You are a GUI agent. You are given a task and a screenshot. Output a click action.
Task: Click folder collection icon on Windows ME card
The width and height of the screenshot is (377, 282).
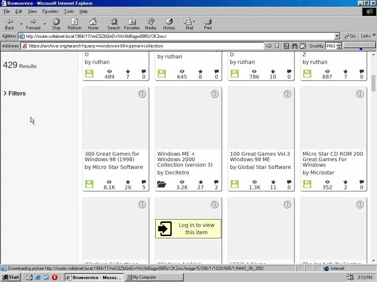[x=162, y=184]
